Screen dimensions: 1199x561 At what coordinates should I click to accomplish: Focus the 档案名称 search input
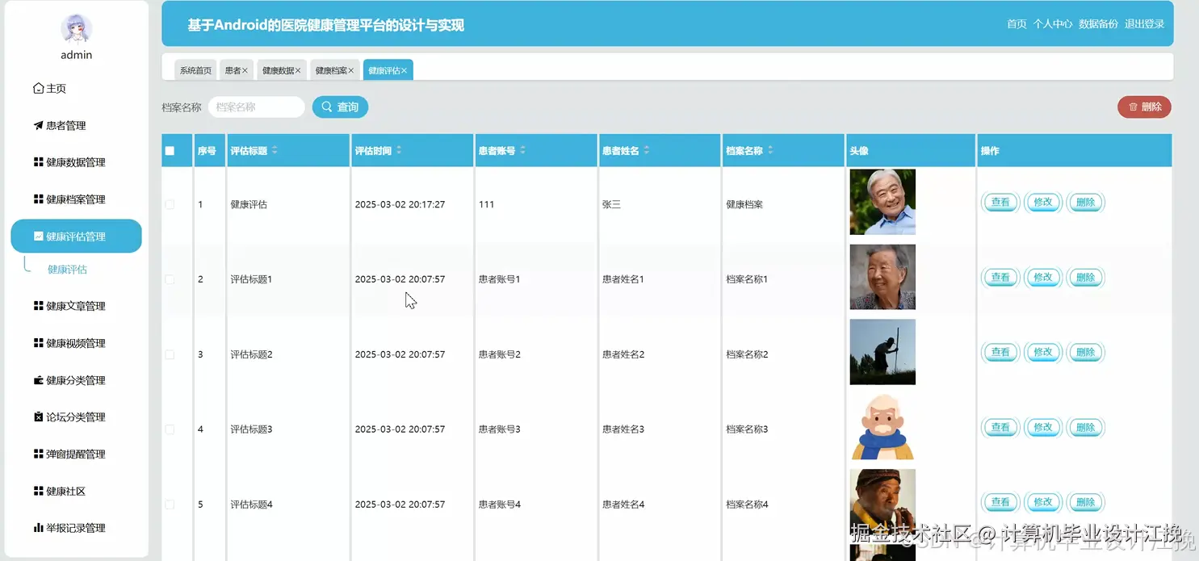tap(257, 107)
